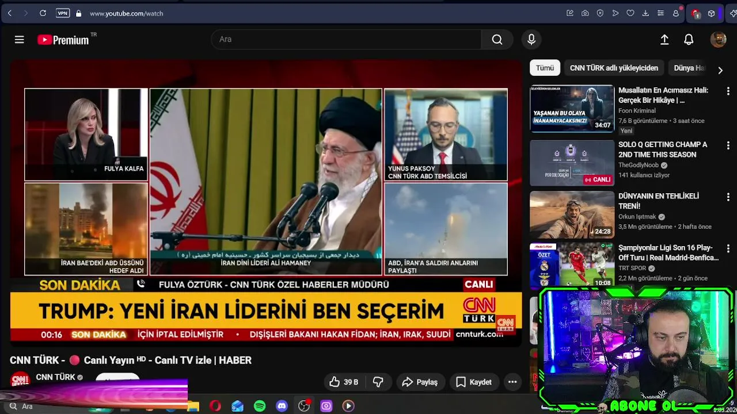Open Real Madrid-Benfica highlights thumbnail
This screenshot has width=737, height=414.
coord(572,266)
